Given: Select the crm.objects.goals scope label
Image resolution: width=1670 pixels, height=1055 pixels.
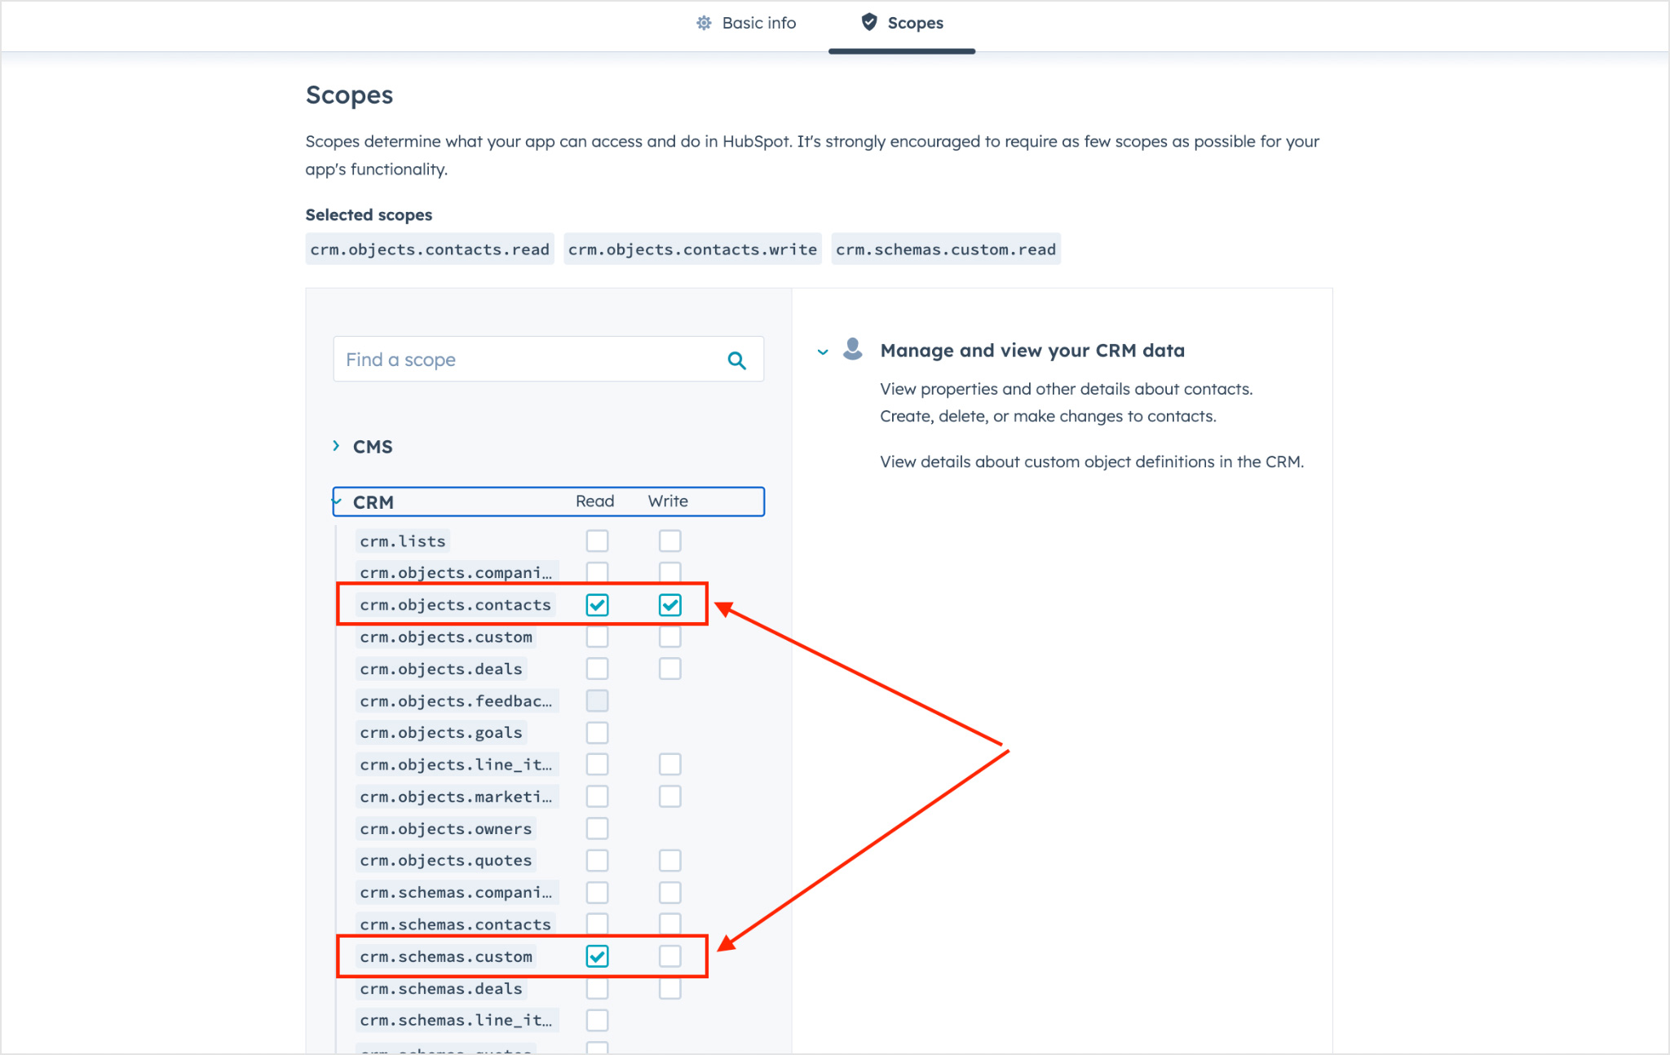Looking at the screenshot, I should [x=441, y=732].
